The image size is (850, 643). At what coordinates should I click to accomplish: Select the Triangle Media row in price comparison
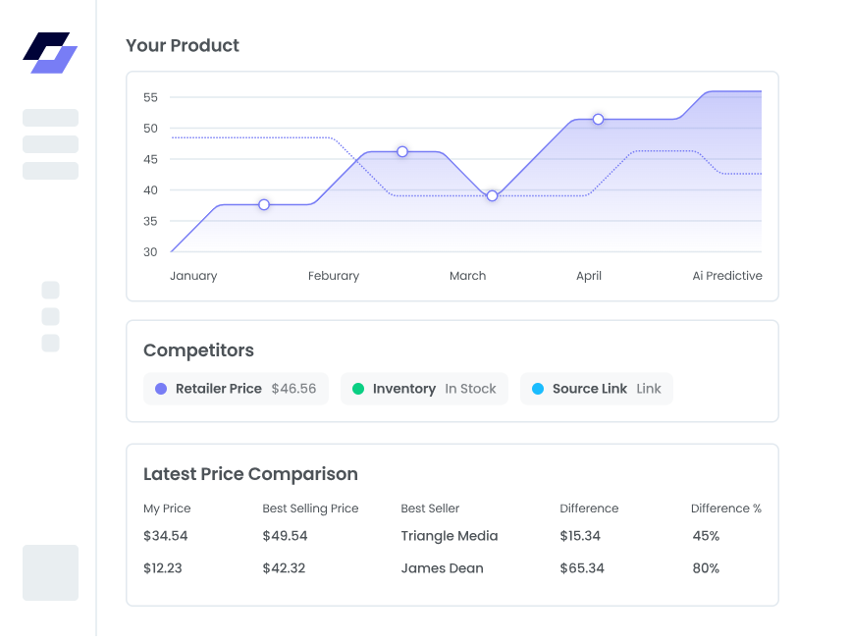point(449,536)
